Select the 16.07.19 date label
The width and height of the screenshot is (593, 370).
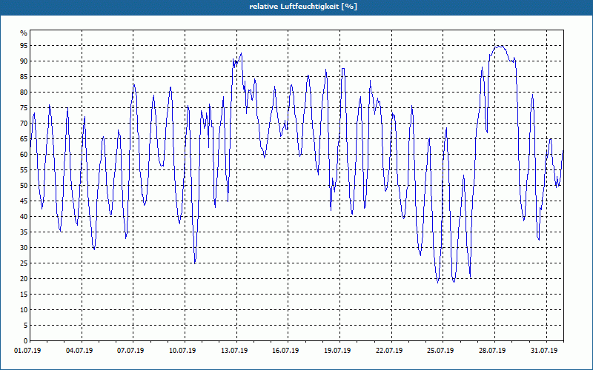click(x=285, y=351)
